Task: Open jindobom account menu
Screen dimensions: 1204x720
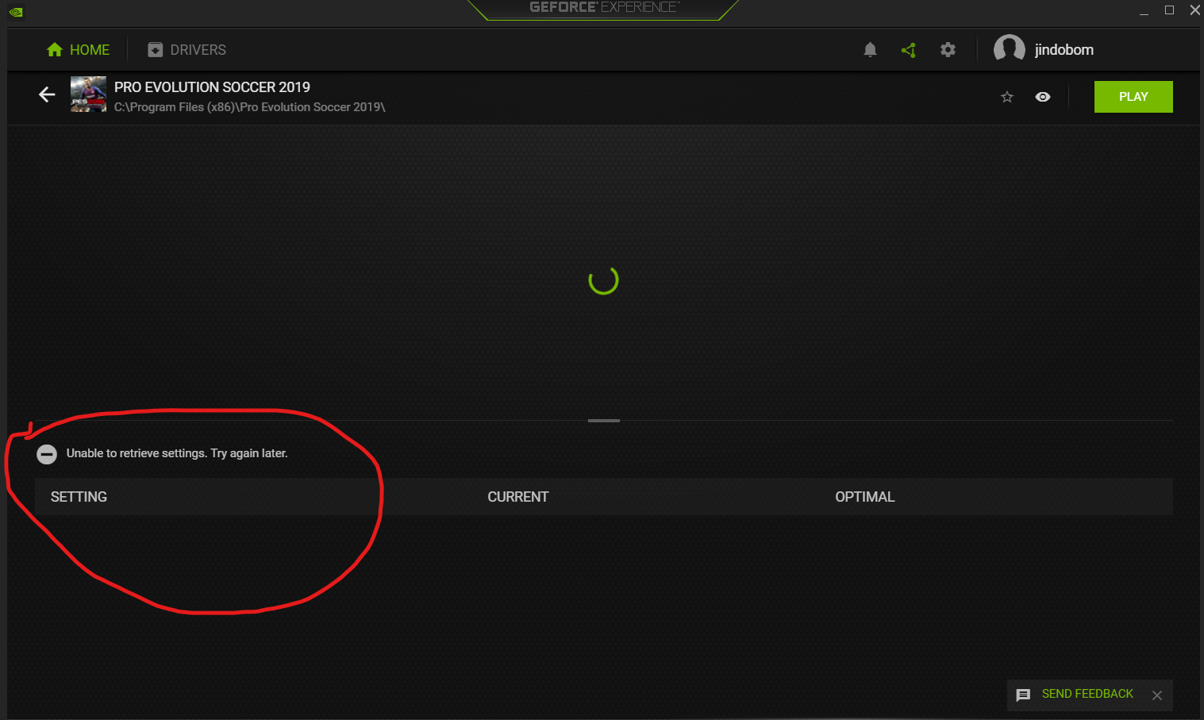Action: 1064,50
